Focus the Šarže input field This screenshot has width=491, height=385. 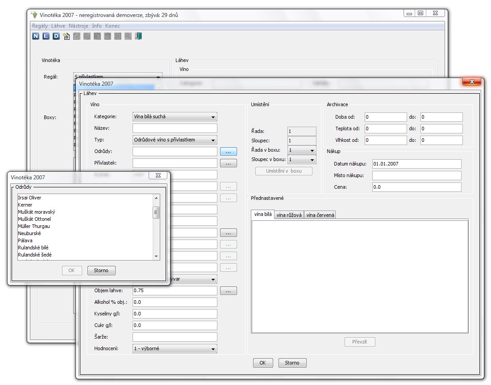(x=175, y=337)
